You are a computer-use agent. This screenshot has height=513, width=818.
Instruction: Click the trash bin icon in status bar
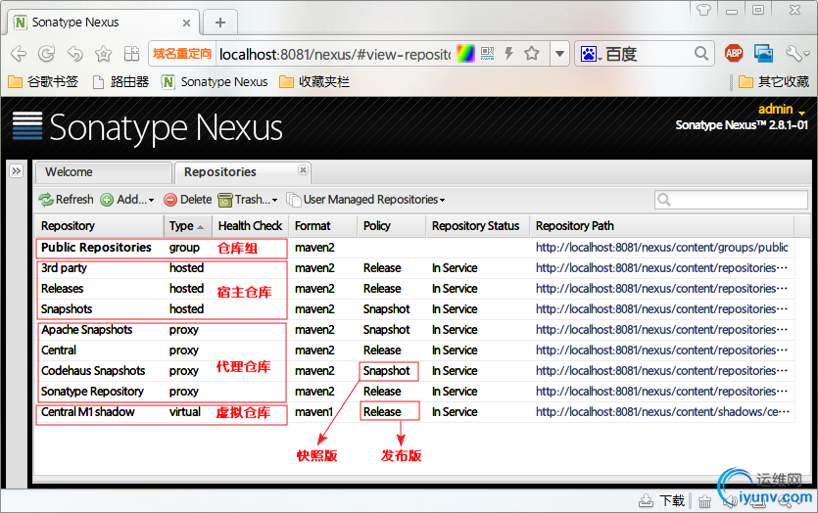pos(704,501)
